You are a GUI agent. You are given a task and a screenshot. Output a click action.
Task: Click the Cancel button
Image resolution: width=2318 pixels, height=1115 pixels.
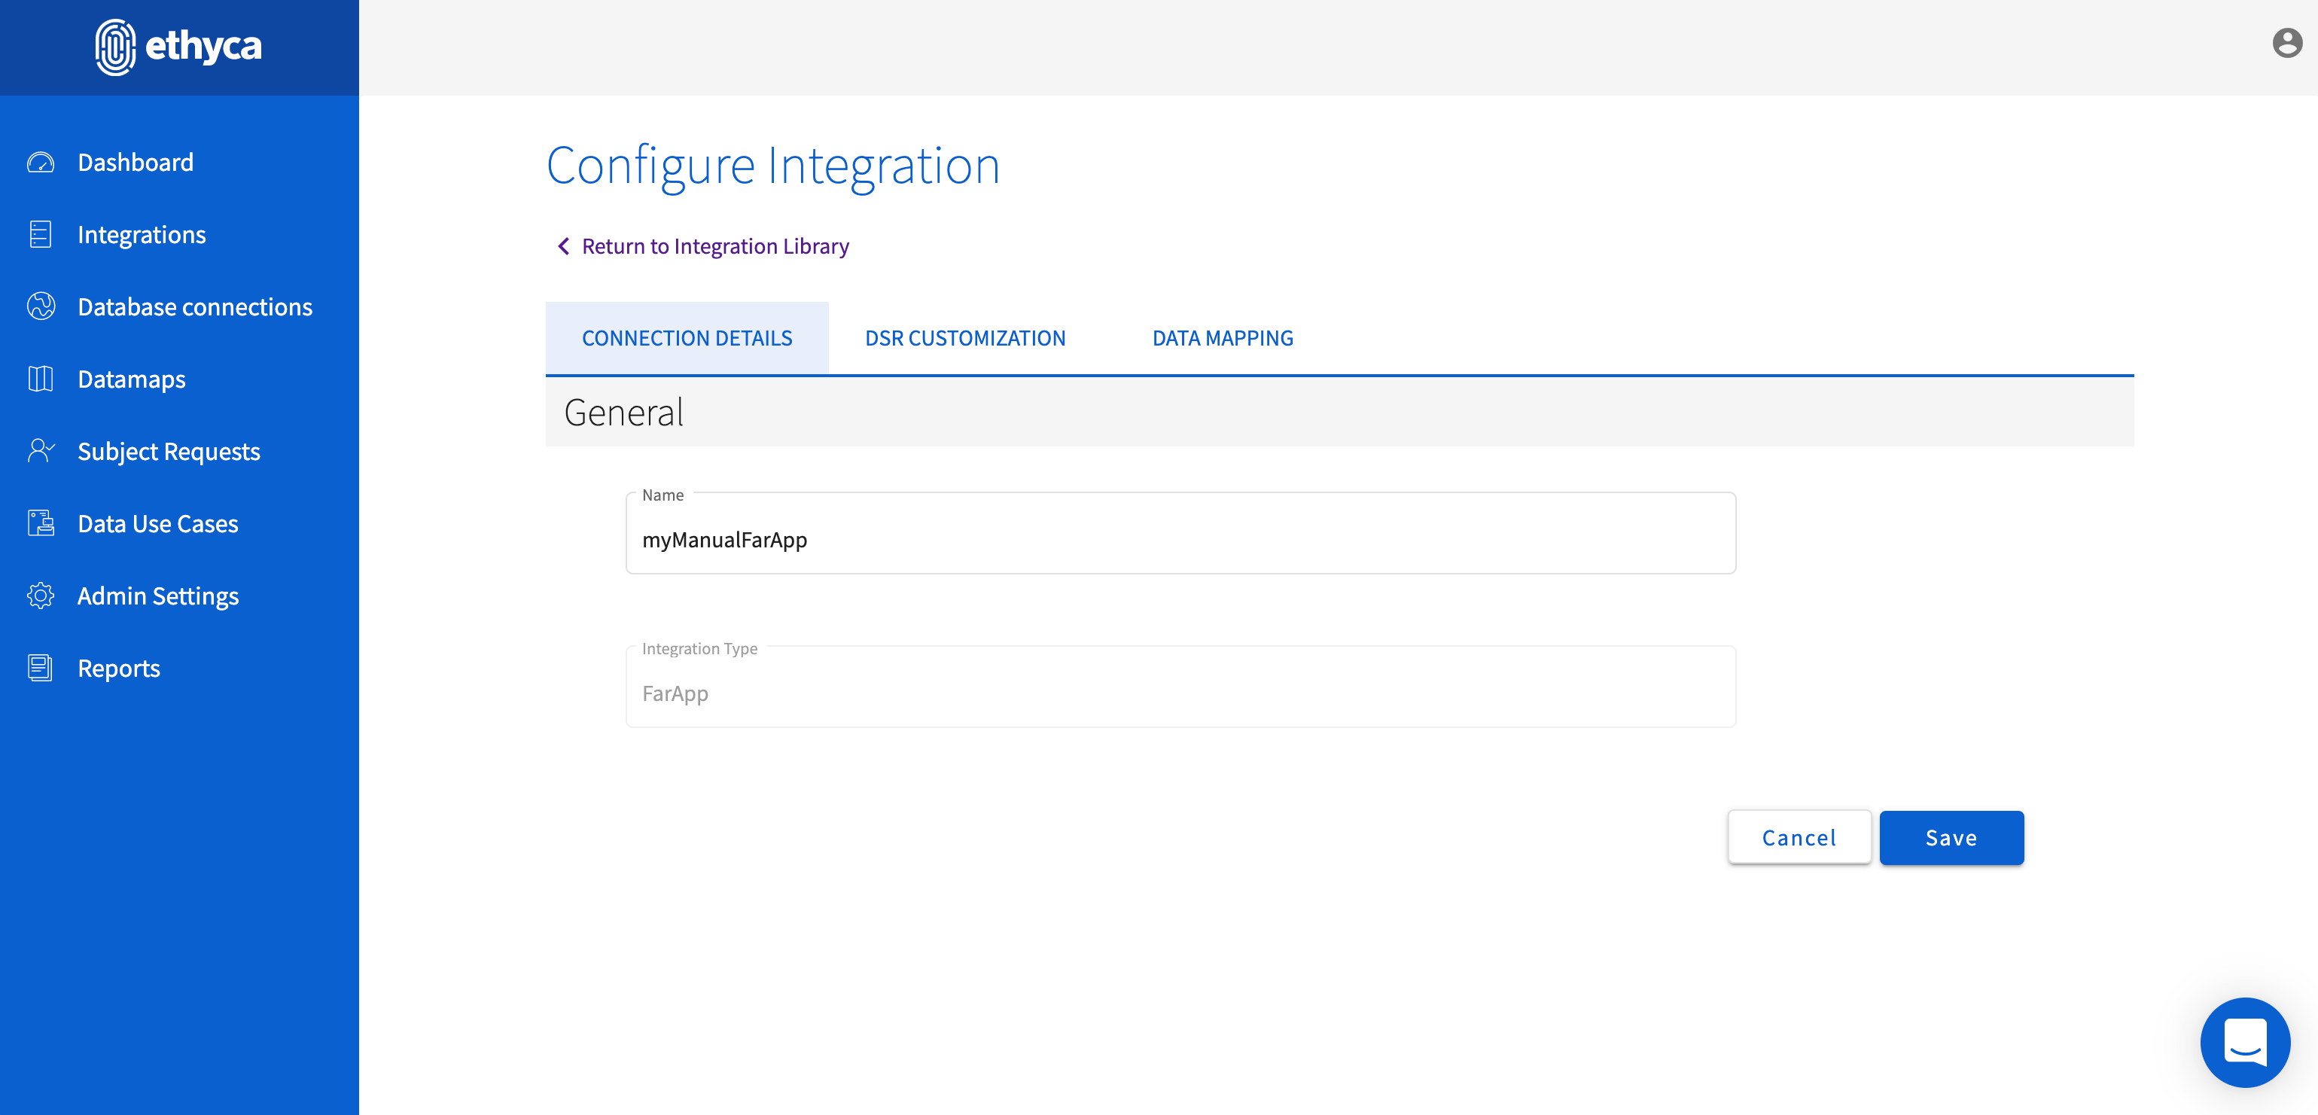point(1799,838)
